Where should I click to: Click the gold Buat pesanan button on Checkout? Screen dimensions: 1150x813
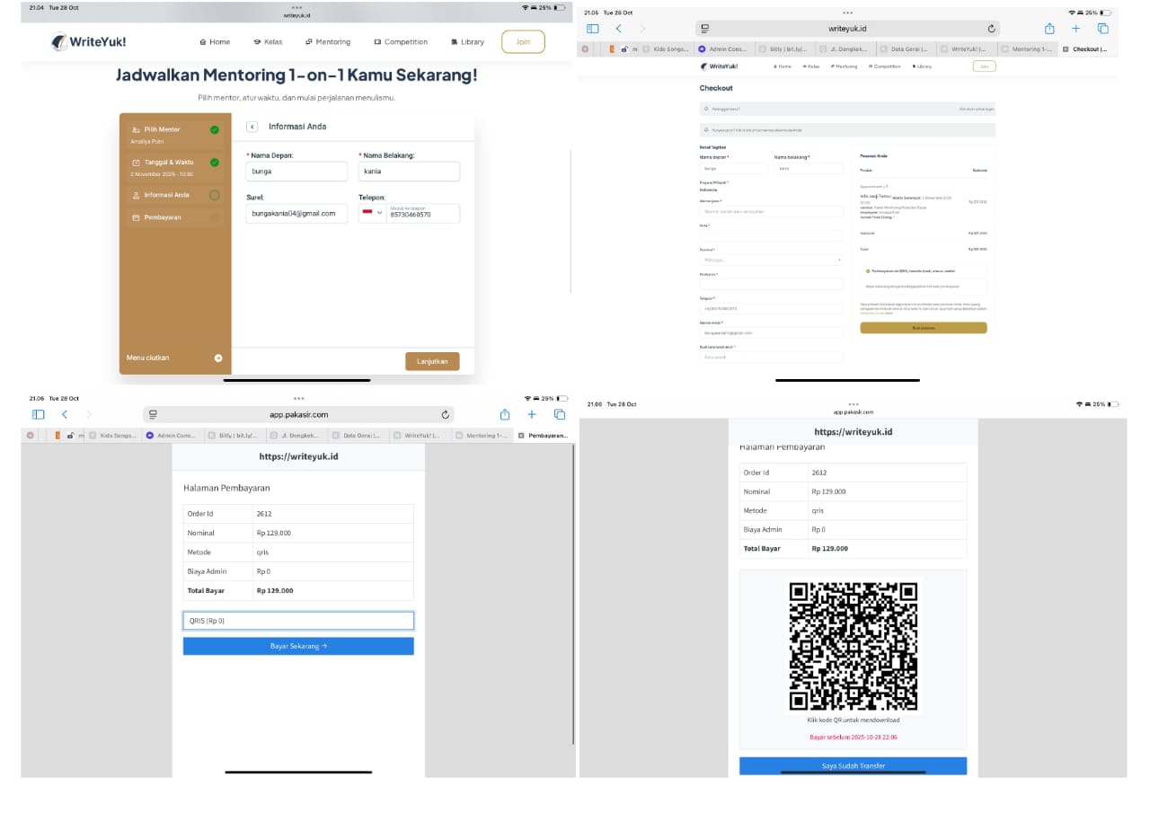click(x=924, y=328)
